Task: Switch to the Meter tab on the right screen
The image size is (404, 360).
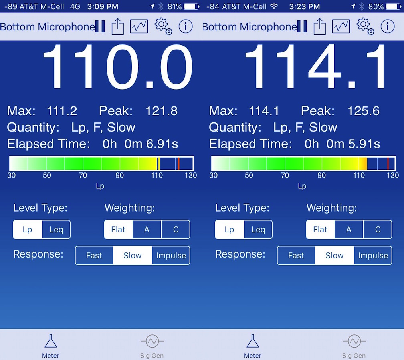Action: (x=252, y=346)
